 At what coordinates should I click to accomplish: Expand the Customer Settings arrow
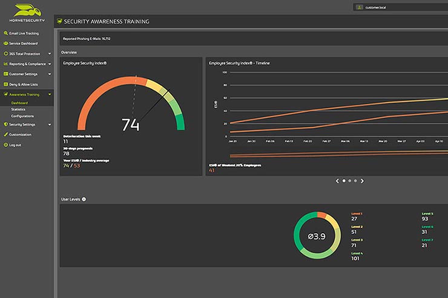click(x=50, y=74)
